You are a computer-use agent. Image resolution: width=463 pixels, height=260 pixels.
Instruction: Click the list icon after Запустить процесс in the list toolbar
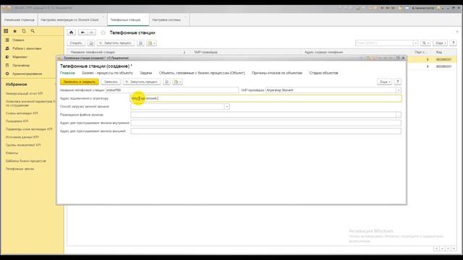141,43
